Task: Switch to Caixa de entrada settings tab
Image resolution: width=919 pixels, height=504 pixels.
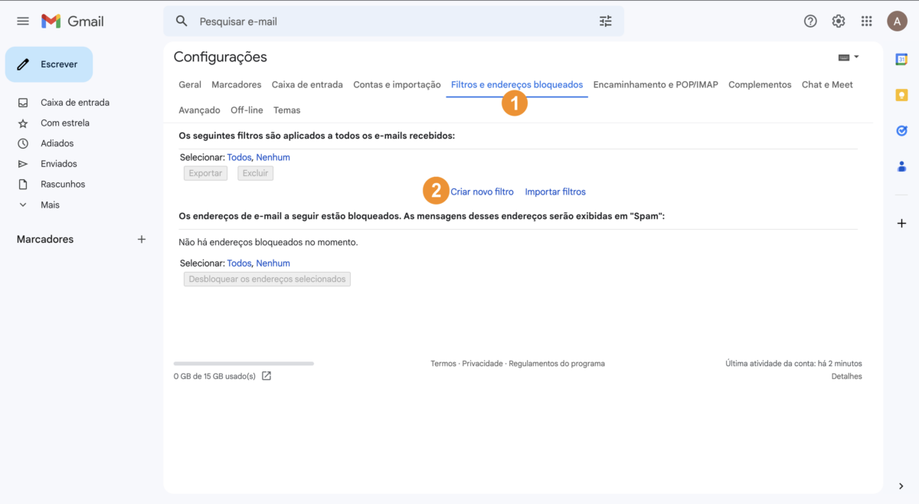Action: click(307, 85)
